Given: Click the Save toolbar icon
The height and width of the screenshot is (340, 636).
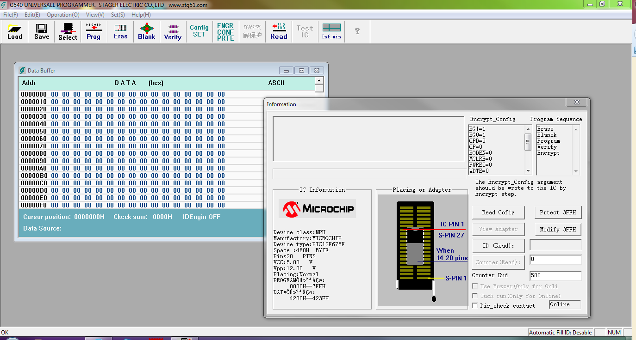Looking at the screenshot, I should click(x=42, y=31).
